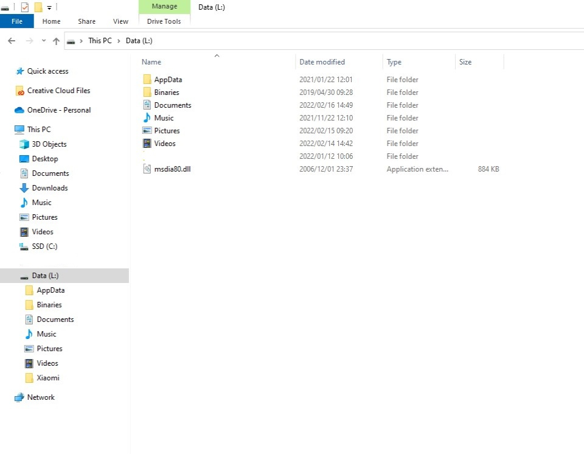
Task: Sort by the Date modified column header
Action: pyautogui.click(x=322, y=62)
